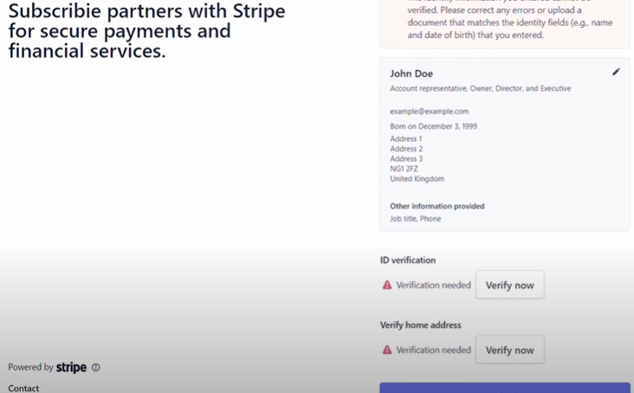Image resolution: width=634 pixels, height=393 pixels.
Task: Verify home address with Verify now button
Action: (x=509, y=350)
